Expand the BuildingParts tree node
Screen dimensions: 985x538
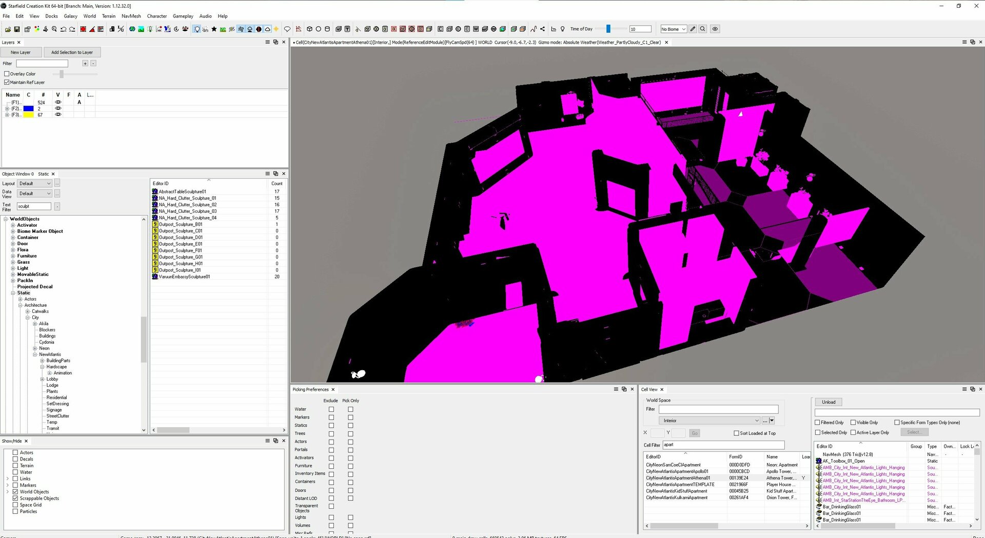(42, 361)
